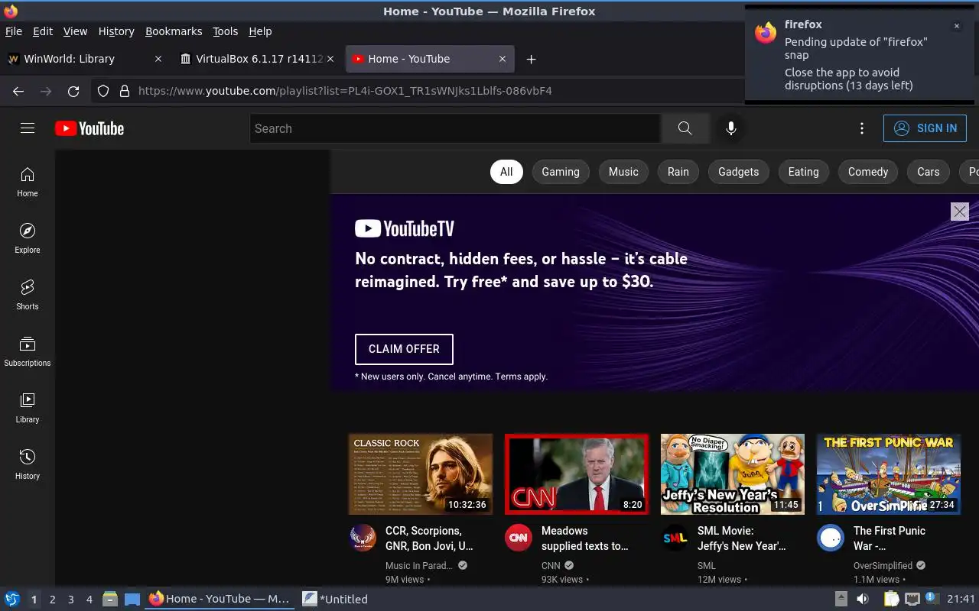Open the View menu
The height and width of the screenshot is (611, 979).
(x=75, y=31)
